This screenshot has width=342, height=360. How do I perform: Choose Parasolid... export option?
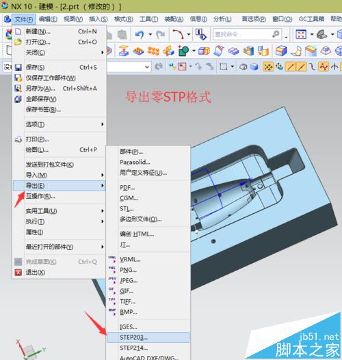(x=148, y=162)
